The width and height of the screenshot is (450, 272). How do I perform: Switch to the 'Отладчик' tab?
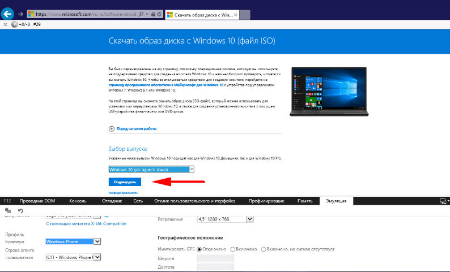coord(112,201)
